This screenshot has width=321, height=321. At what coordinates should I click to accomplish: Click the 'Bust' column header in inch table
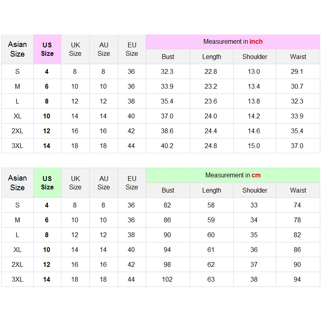click(168, 57)
